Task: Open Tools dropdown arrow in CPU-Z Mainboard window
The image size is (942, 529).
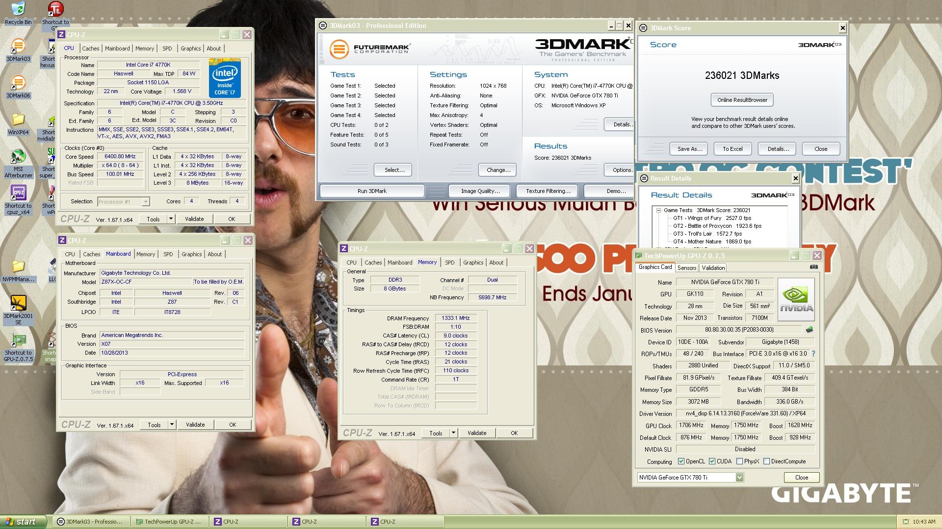Action: click(172, 425)
